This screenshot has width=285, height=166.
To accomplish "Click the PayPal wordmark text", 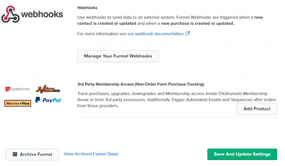I will [x=51, y=100].
